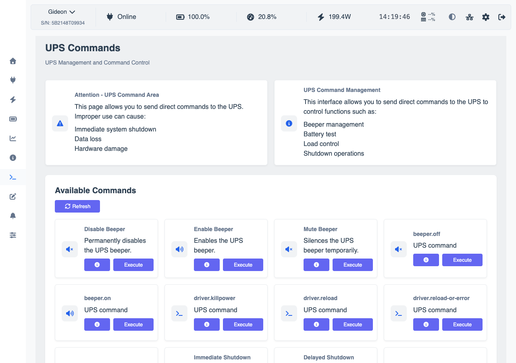Screen dimensions: 516x363
Task: Execute the Enable Beeper command
Action: 243,265
